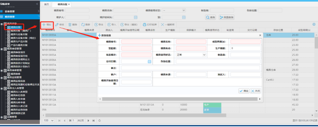Go to the previous page of the grid
The image size is (318, 127).
[65, 121]
